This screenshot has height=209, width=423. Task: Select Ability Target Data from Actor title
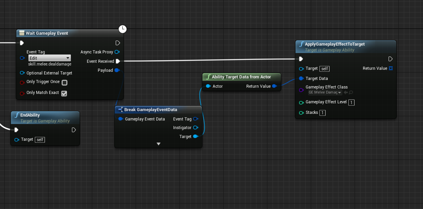[242, 77]
